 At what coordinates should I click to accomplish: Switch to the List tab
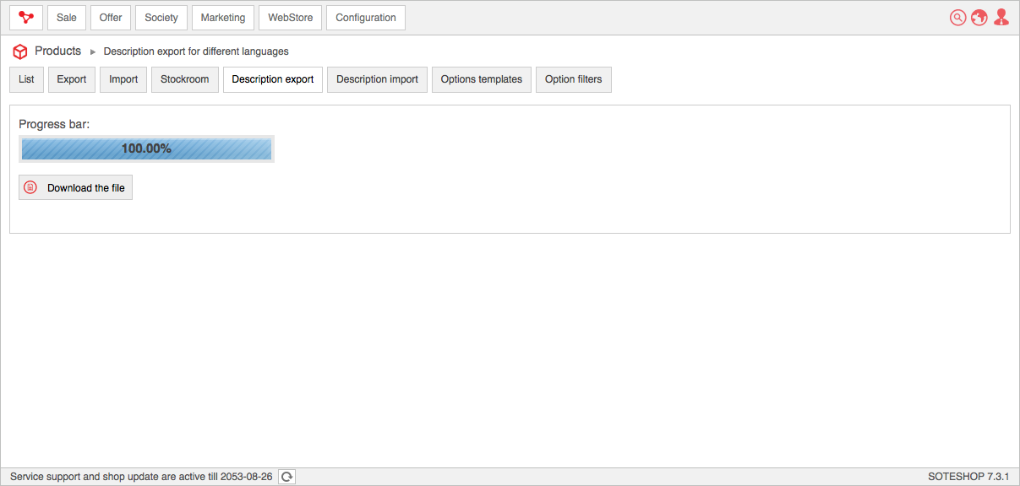tap(26, 79)
